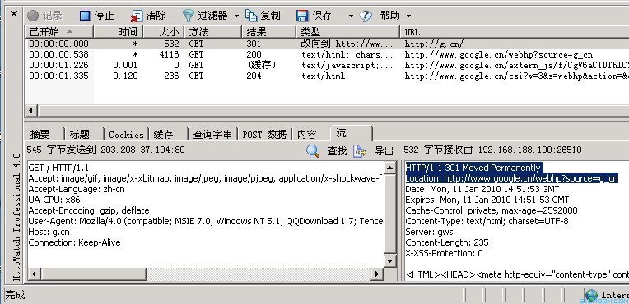Sort by the URL column header

tap(515, 32)
